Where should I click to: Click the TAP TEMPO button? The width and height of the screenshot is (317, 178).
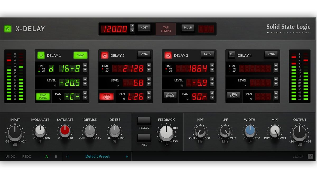(x=166, y=29)
